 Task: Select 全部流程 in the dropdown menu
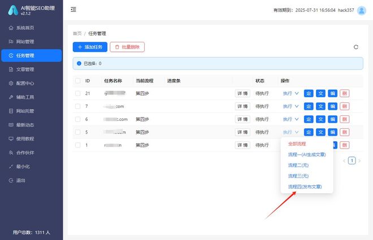coord(297,144)
